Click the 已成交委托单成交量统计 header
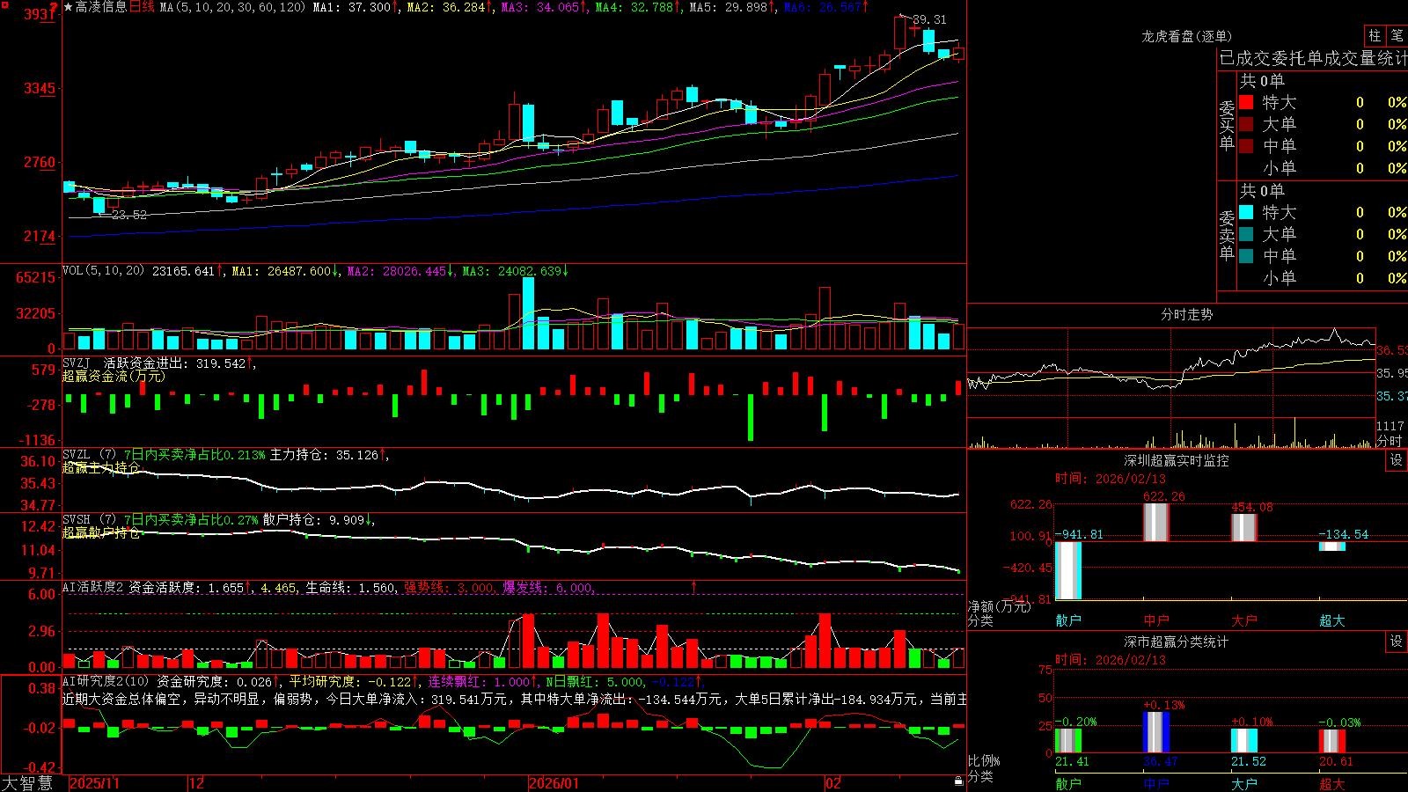The image size is (1408, 792). (1313, 58)
